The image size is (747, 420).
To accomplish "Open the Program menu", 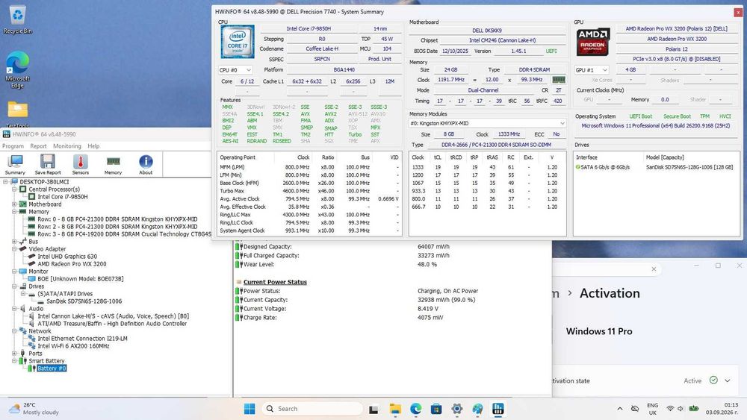I will click(x=13, y=146).
